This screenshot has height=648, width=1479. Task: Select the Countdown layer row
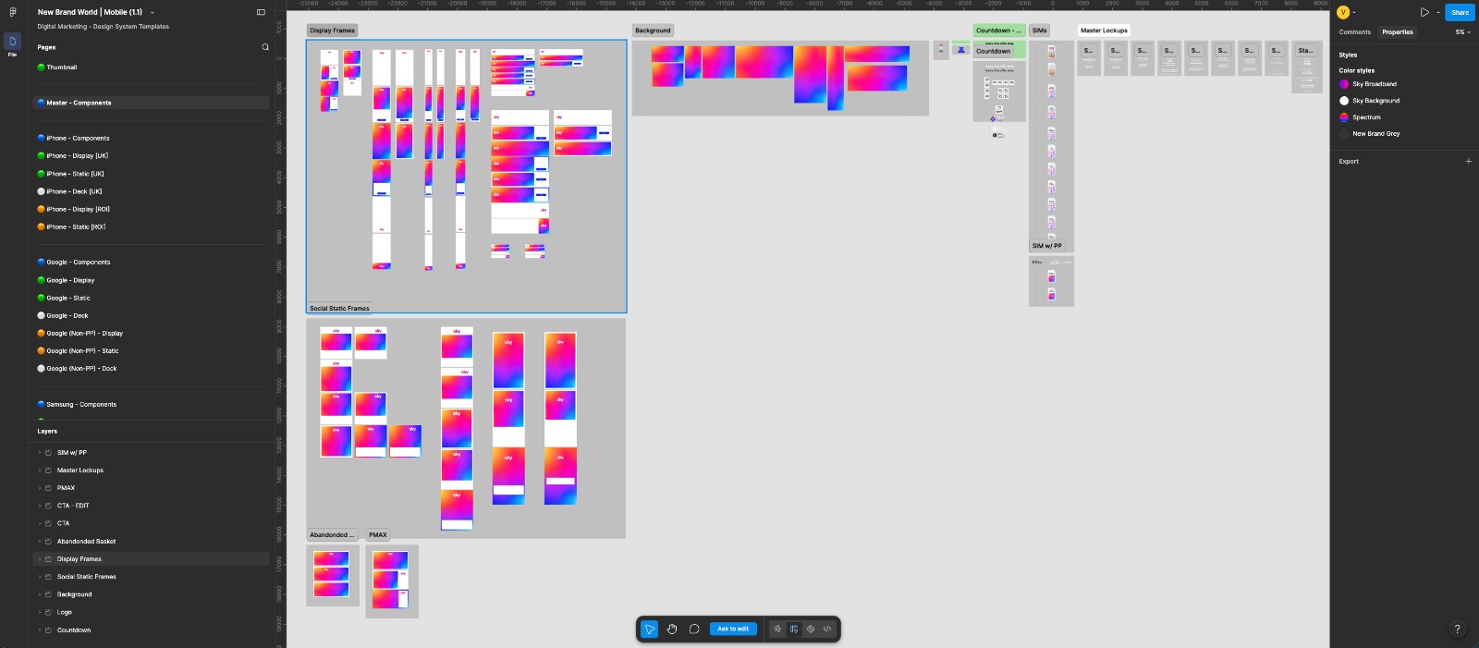tap(151, 630)
